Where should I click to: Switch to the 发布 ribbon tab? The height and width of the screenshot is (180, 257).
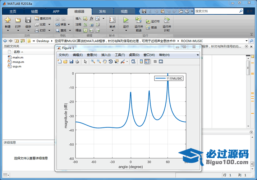pyautogui.click(x=102, y=12)
